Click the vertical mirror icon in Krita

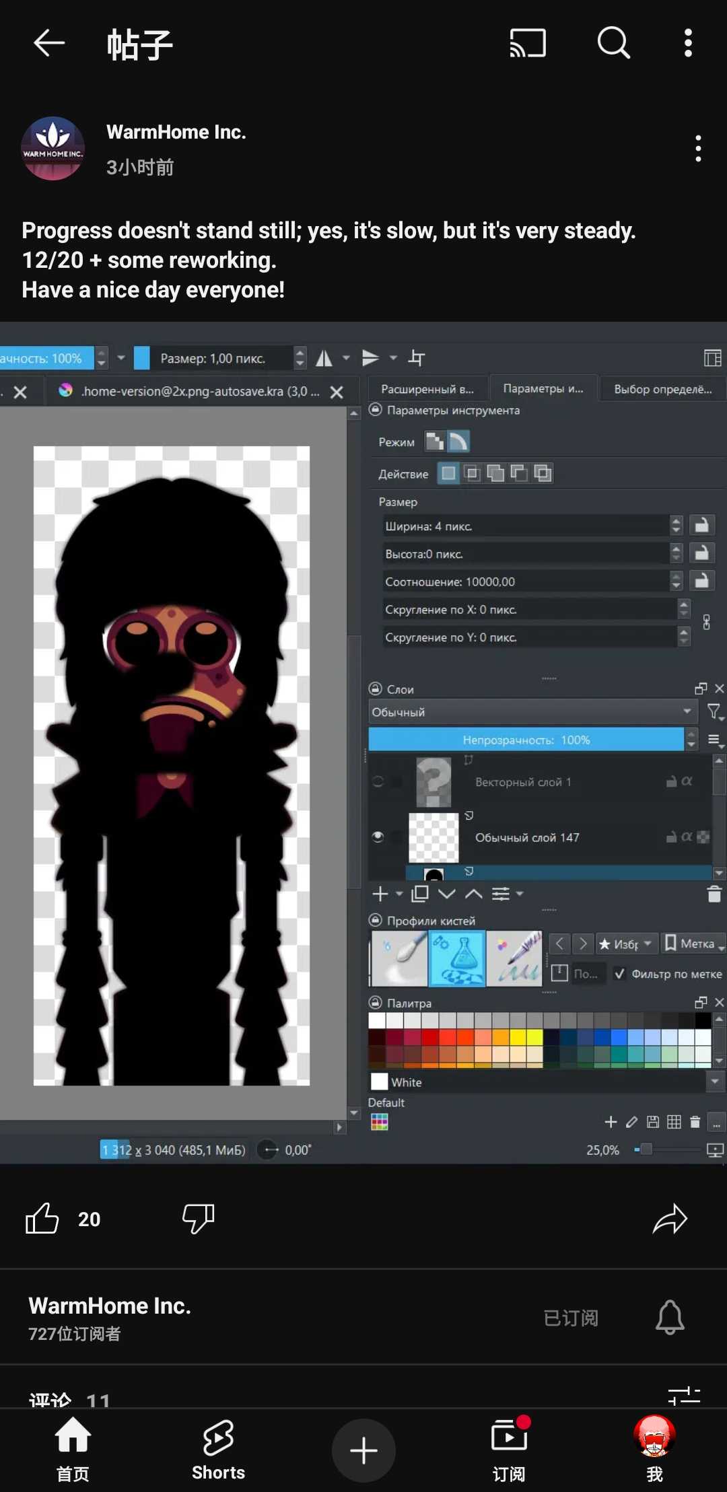click(x=370, y=358)
